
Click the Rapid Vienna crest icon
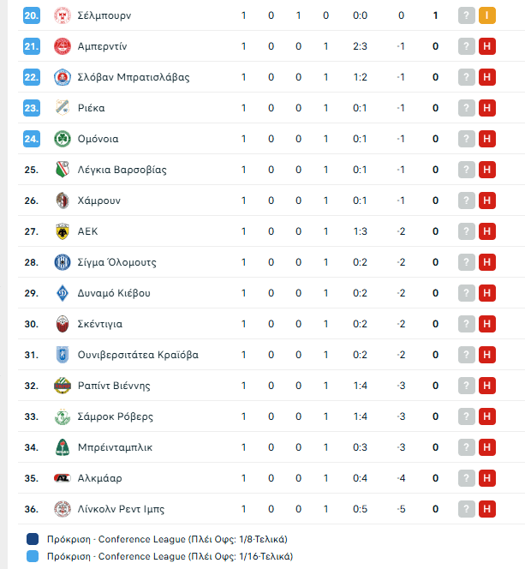coord(62,386)
